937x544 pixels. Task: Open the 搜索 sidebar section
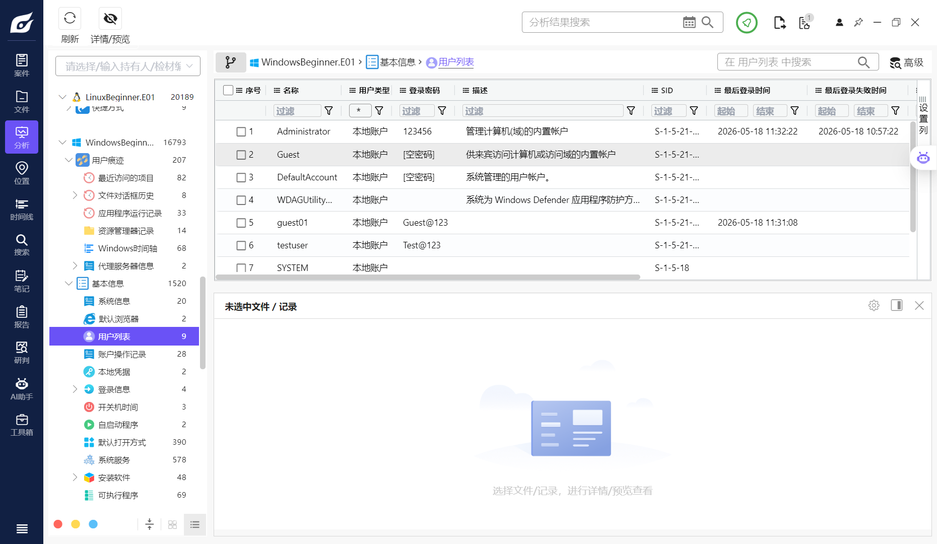[x=22, y=245]
